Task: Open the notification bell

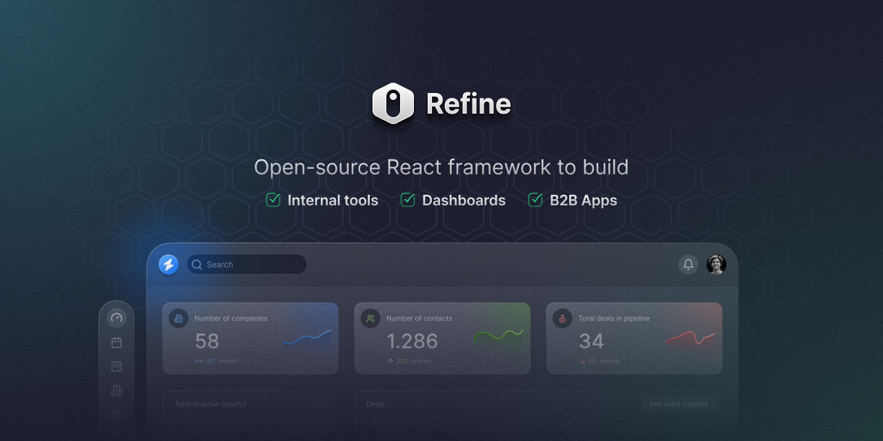Action: (688, 264)
